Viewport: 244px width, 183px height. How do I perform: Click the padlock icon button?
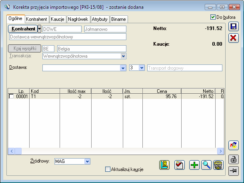234,159
